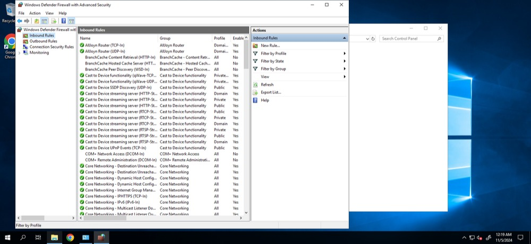Sort rules by Name column header
Viewport: 531px width, 244px height.
tap(118, 38)
